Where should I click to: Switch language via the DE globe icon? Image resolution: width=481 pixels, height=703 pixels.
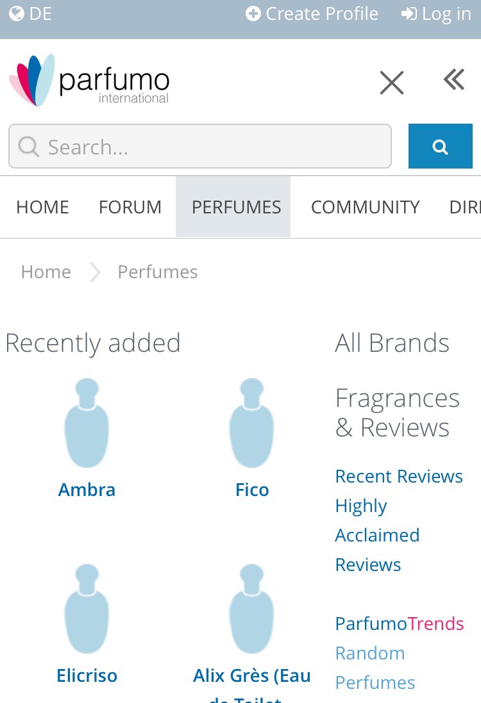point(31,14)
